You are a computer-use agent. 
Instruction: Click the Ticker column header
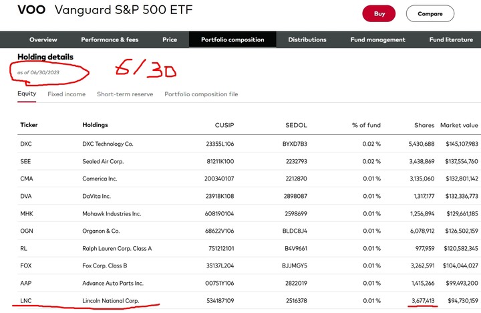(x=29, y=125)
